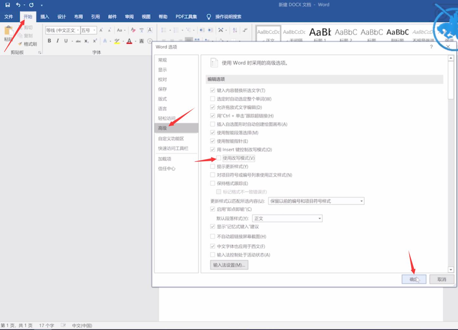Apply subscript formatting
Image resolution: width=458 pixels, height=330 pixels.
tap(87, 41)
